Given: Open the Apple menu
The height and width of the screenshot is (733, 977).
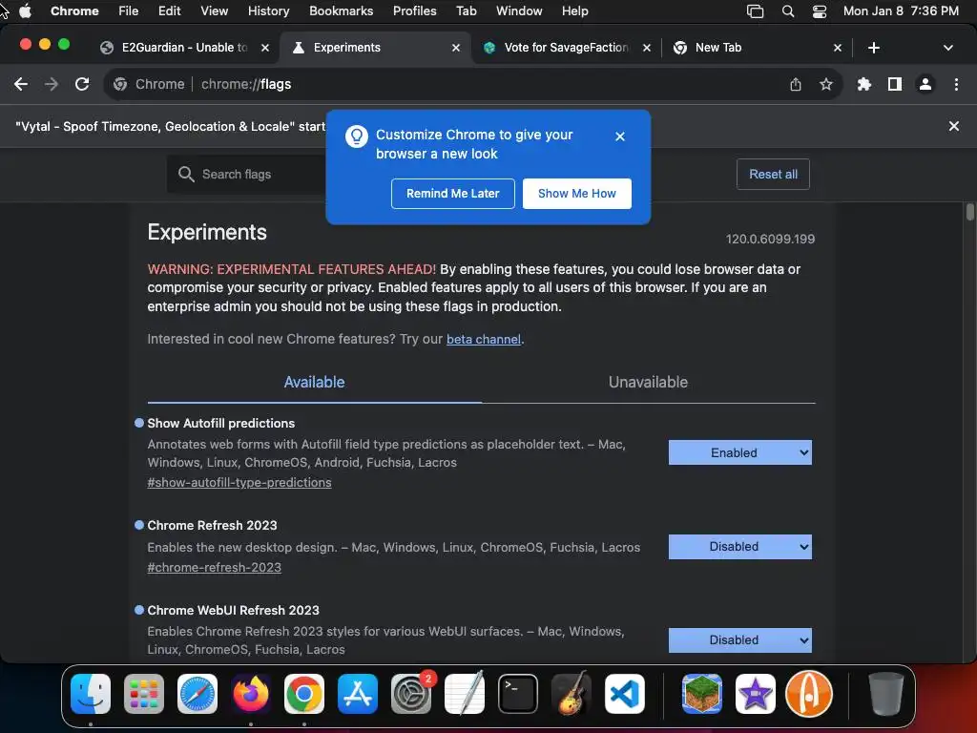Looking at the screenshot, I should click(25, 11).
